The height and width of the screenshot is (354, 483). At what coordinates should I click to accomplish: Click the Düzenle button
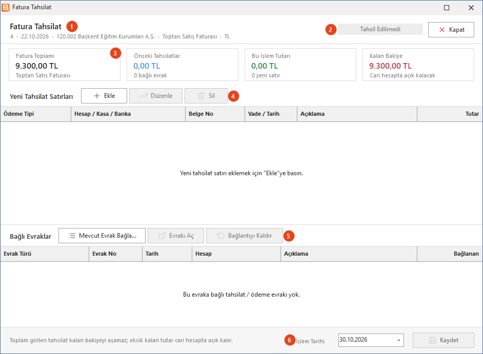click(156, 96)
